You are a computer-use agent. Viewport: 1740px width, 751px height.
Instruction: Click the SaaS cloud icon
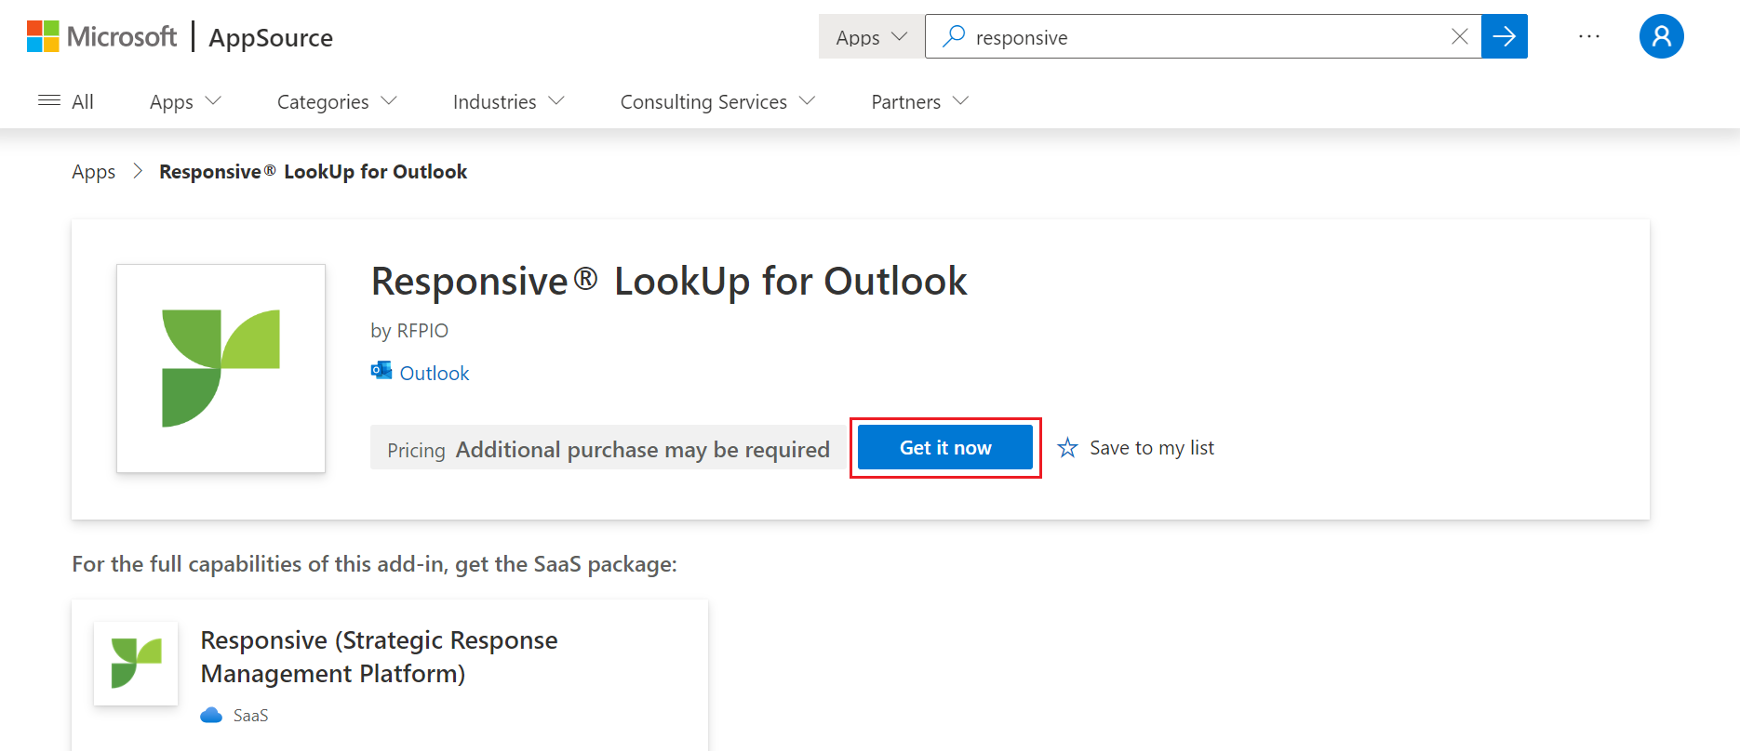211,715
